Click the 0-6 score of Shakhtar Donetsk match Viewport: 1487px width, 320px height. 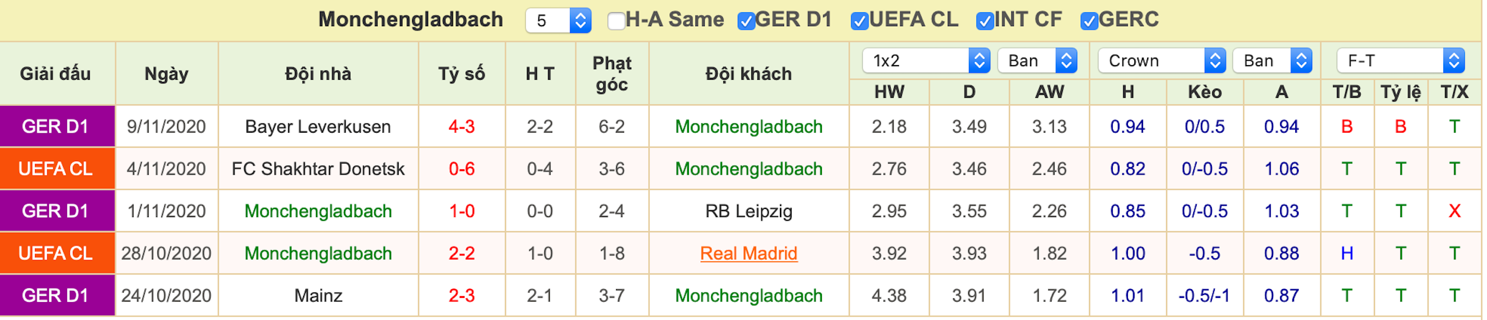click(461, 169)
